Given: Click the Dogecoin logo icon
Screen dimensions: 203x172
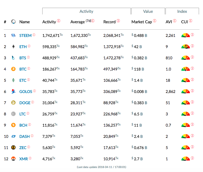Looking at the screenshot, I should (13, 103).
